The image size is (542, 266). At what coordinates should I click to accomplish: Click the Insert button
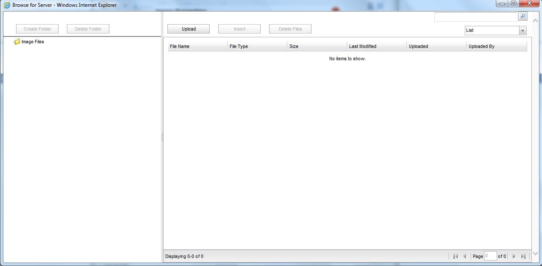(x=239, y=29)
